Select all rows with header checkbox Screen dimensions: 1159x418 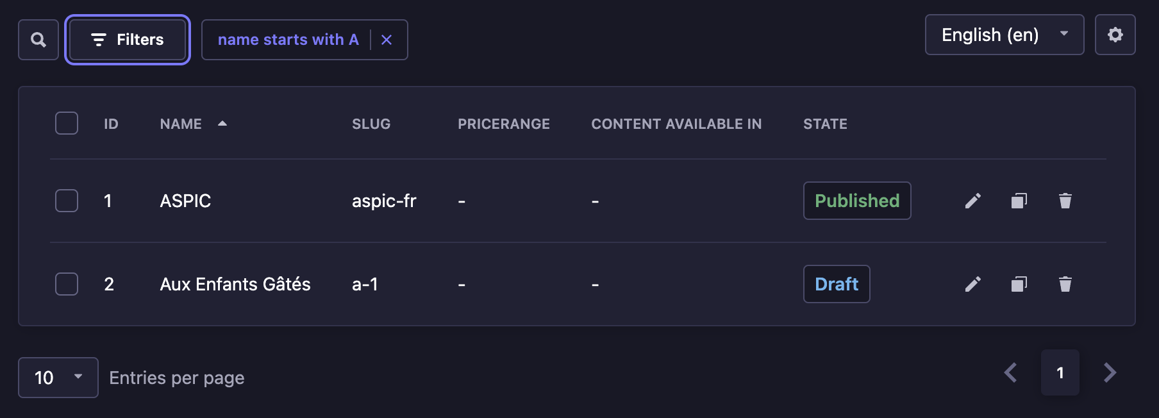coord(66,123)
